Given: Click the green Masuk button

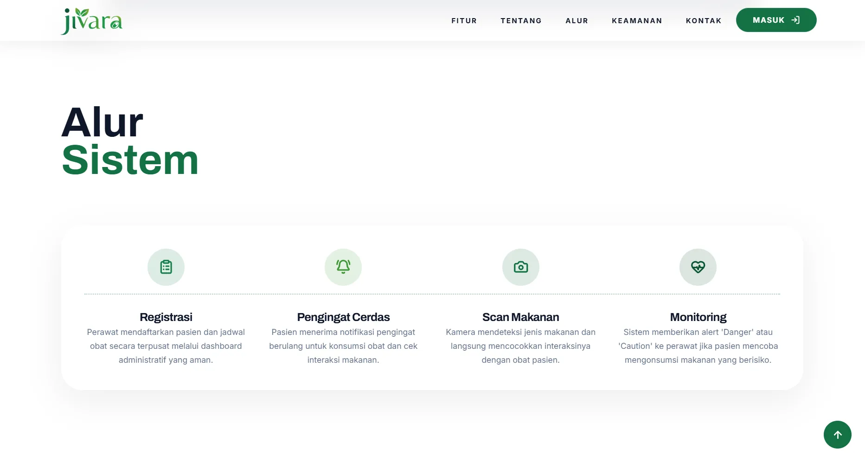Looking at the screenshot, I should click(776, 20).
